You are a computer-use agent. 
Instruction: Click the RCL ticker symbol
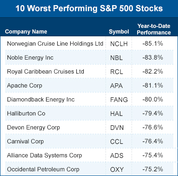pos(117,72)
